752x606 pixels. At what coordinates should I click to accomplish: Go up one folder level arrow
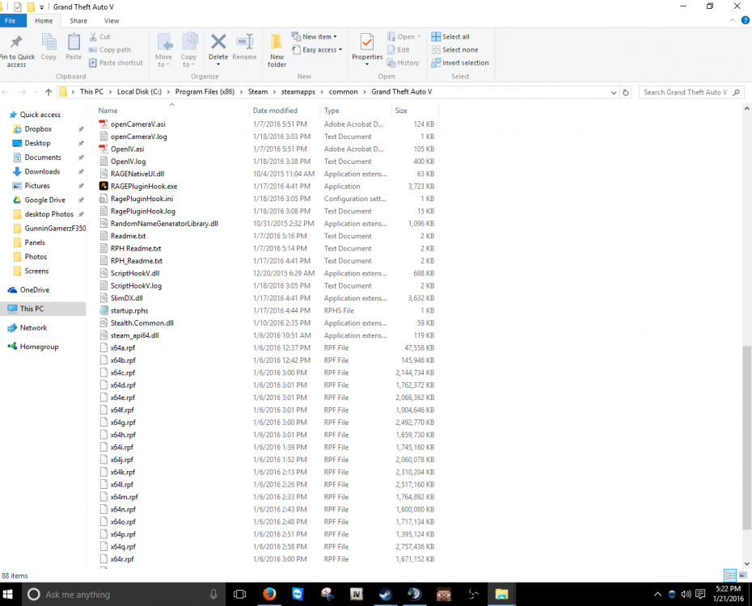pyautogui.click(x=48, y=92)
